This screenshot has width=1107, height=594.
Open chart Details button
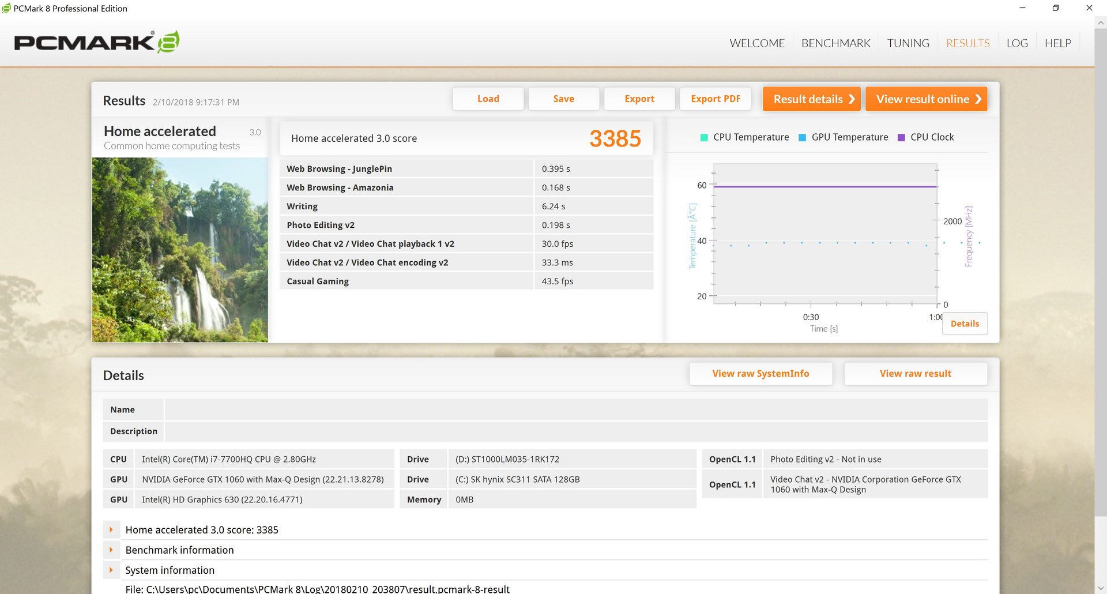965,324
